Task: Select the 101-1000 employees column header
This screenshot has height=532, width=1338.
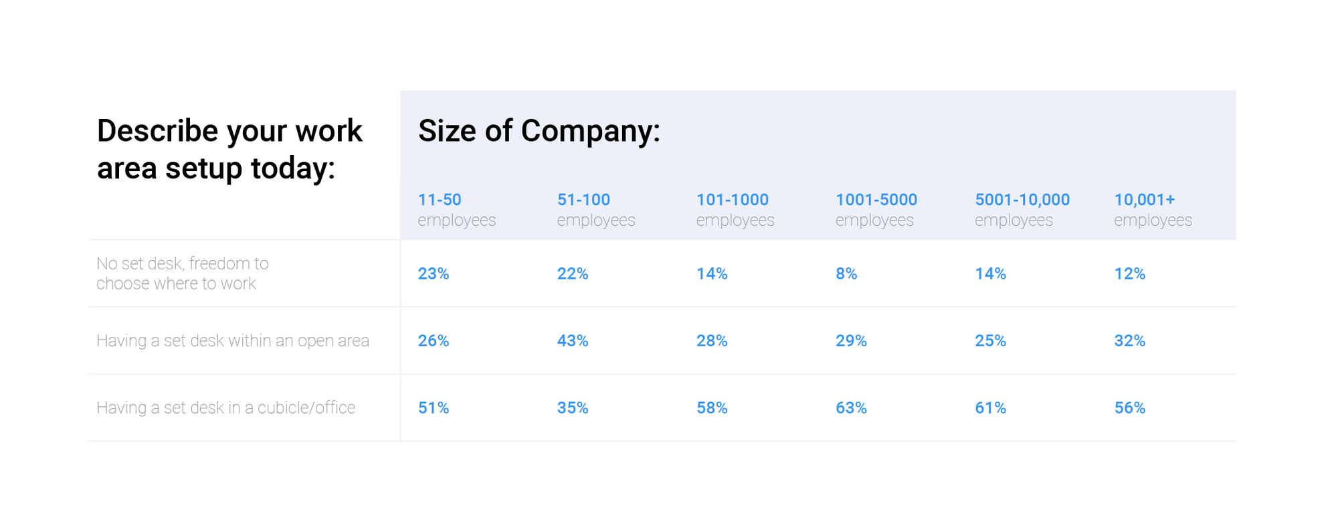Action: point(735,210)
